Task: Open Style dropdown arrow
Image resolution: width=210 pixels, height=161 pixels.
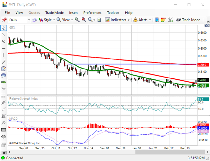Action: click(x=54, y=20)
